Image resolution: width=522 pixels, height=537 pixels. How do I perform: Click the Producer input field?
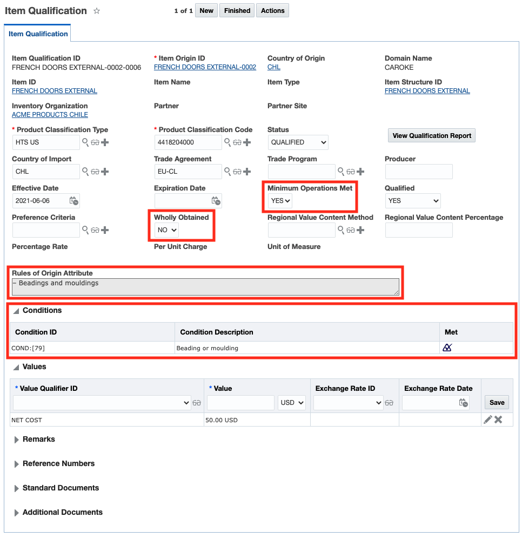(x=419, y=172)
